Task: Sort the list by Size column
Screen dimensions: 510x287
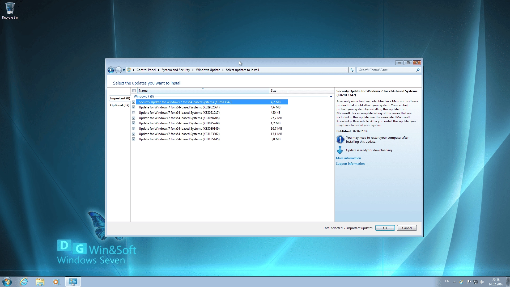Action: pyautogui.click(x=279, y=91)
